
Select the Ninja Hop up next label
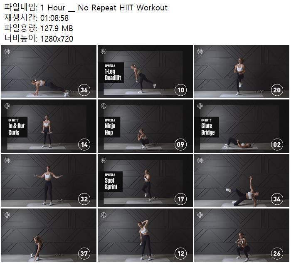click(x=109, y=127)
